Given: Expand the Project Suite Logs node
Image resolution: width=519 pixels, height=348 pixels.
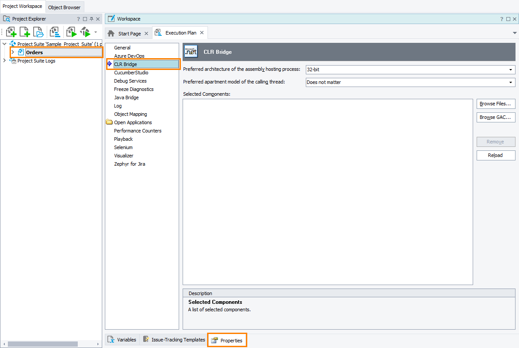Looking at the screenshot, I should click(x=4, y=61).
